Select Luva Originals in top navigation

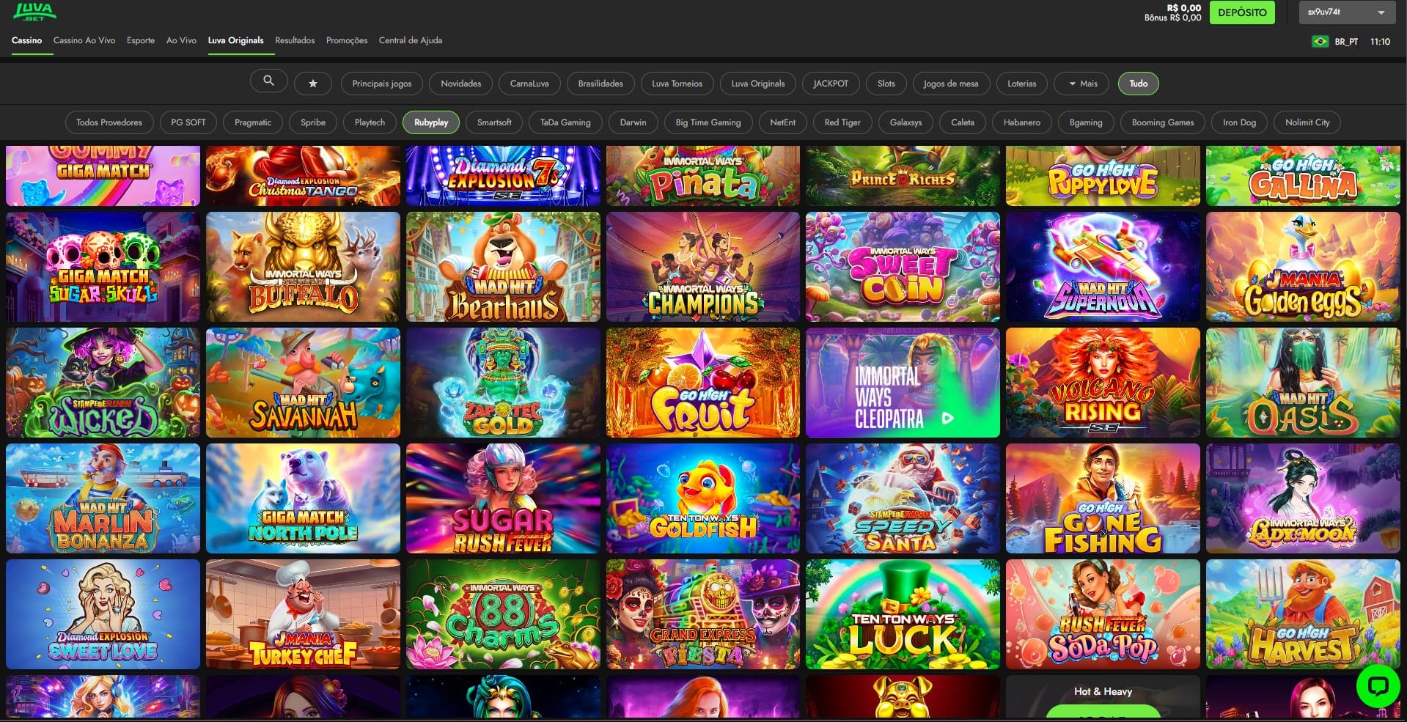click(x=235, y=40)
